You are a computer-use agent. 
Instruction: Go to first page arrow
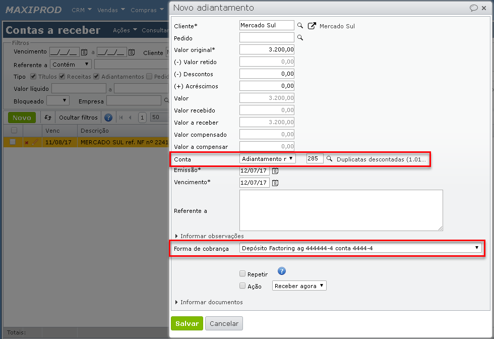click(121, 118)
